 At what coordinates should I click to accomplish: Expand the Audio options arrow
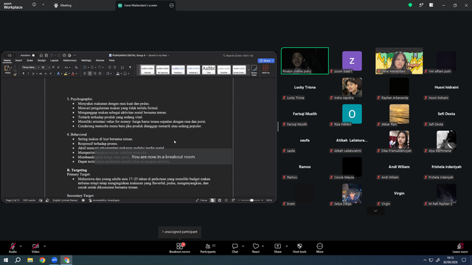(x=21, y=246)
